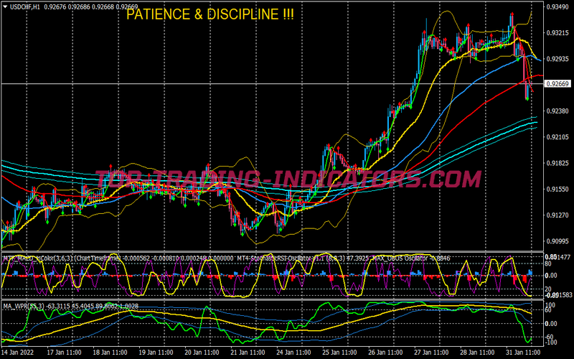574x359 pixels.
Task: Click the 0.93215 price axis label
Action: 557,32
